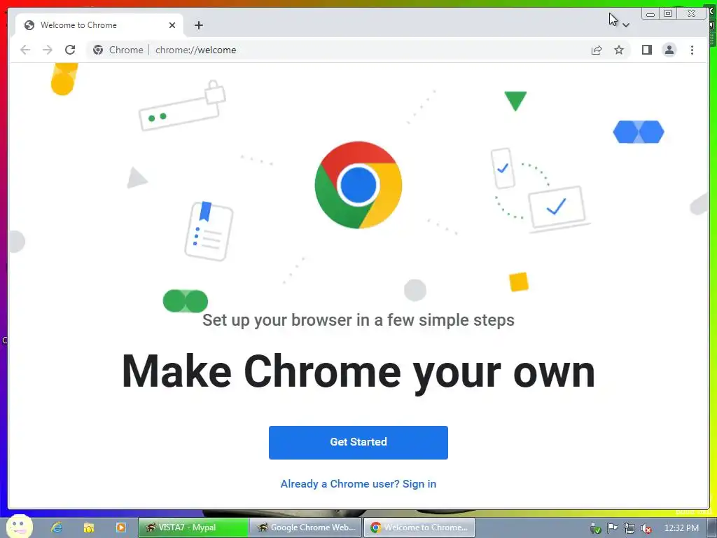The width and height of the screenshot is (717, 538).
Task: Open a new tab with plus button
Action: (198, 25)
